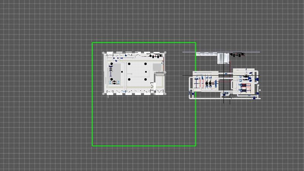Viewport: 304px width, 171px height.
Task: Select the gray square block at left plan's right side
Action: [x=157, y=67]
